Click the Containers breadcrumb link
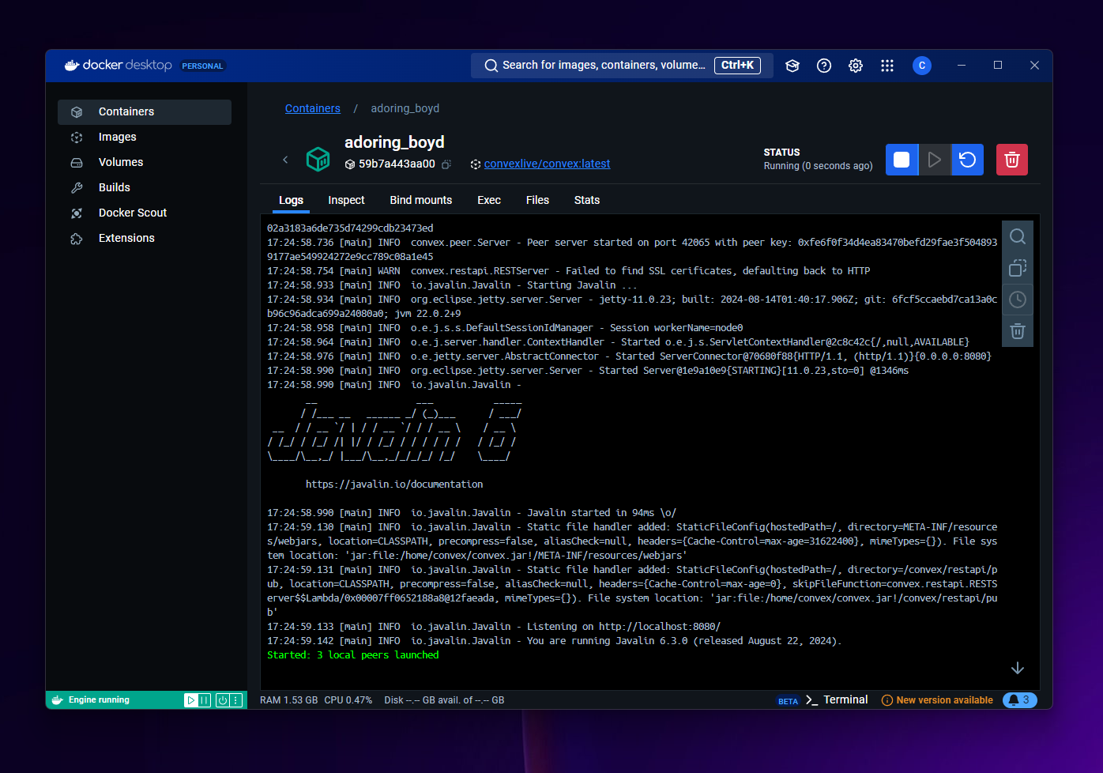 pos(313,108)
